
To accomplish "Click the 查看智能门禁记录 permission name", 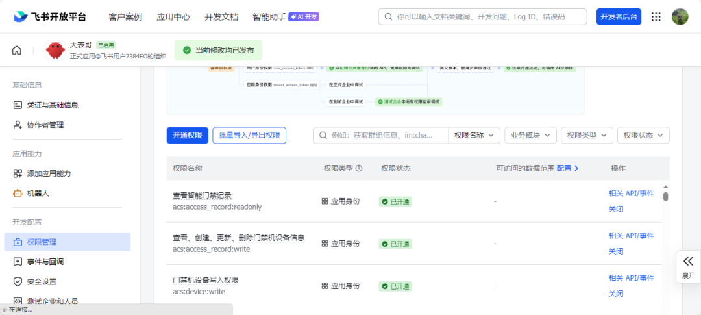I will [x=202, y=195].
